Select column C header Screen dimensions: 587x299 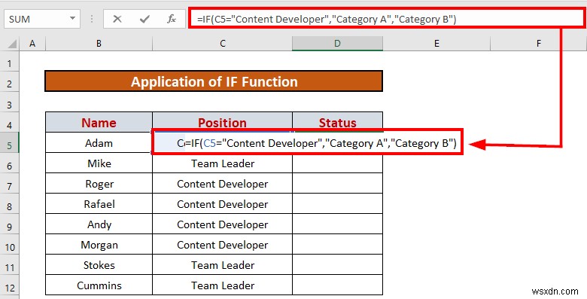coord(222,44)
